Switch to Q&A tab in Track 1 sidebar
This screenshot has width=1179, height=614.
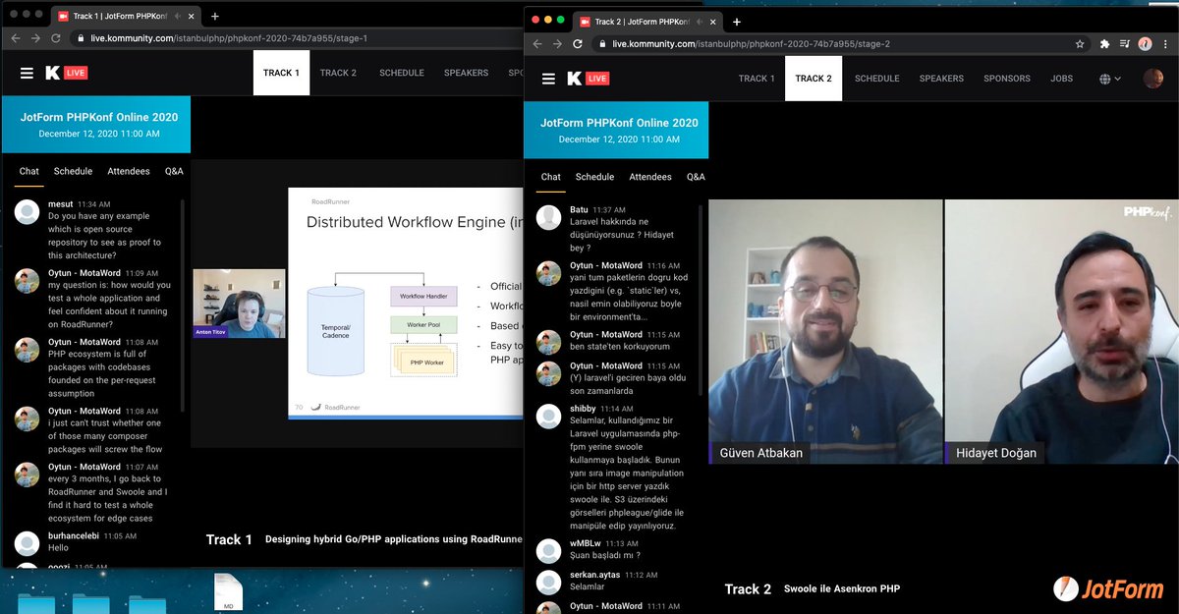pos(174,171)
